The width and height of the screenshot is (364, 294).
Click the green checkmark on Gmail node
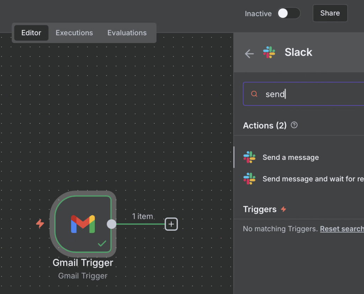coord(102,243)
